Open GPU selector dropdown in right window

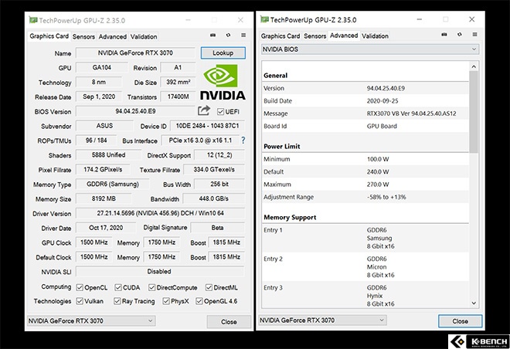coord(323,320)
